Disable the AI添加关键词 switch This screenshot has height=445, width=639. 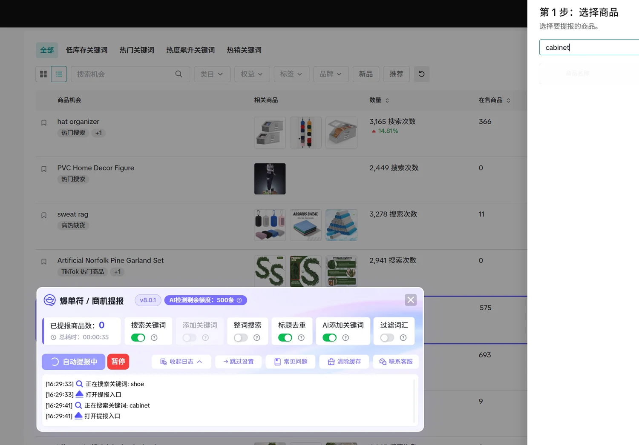click(329, 338)
